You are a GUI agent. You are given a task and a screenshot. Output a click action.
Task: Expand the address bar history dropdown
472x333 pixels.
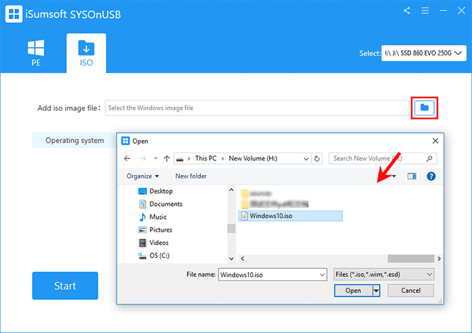pos(306,159)
